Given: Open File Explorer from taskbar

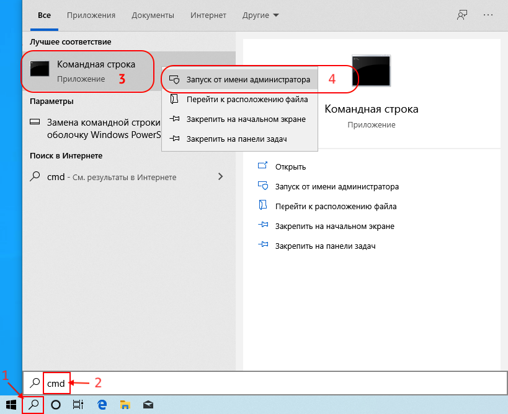Looking at the screenshot, I should (125, 405).
